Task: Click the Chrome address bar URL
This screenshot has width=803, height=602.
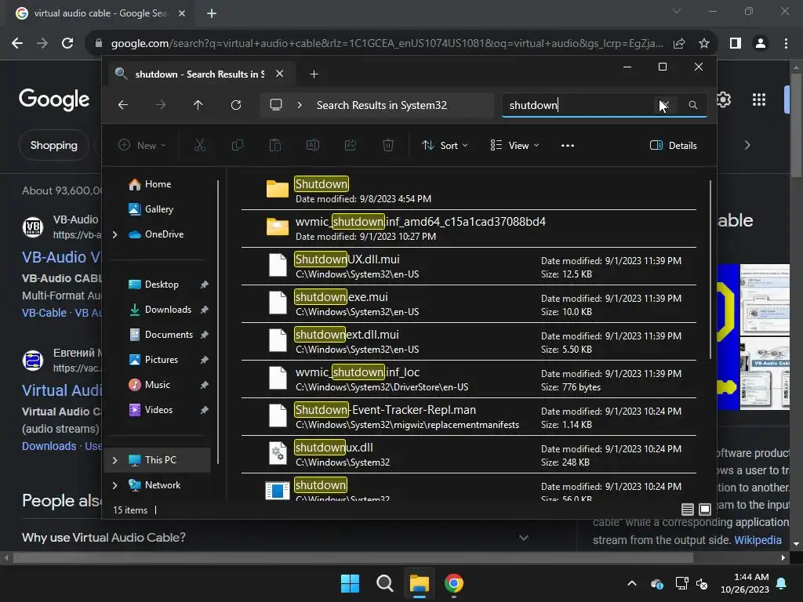Action: 387,44
